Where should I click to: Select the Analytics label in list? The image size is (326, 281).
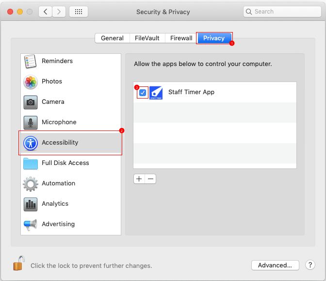(x=55, y=204)
